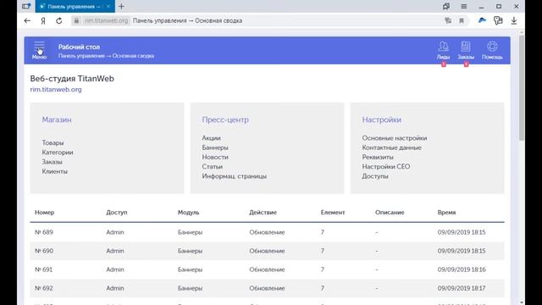The width and height of the screenshot is (542, 305).
Task: Click the tab collections icon in title bar
Action: pyautogui.click(x=446, y=6)
